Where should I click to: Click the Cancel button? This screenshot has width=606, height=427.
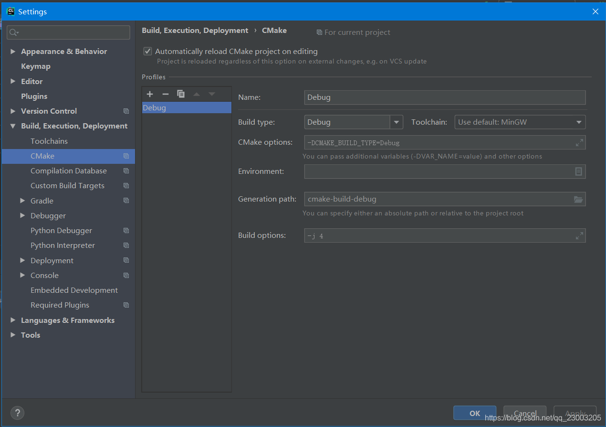[525, 413]
